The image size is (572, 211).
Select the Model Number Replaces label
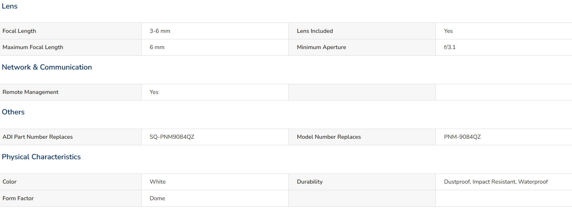[329, 137]
